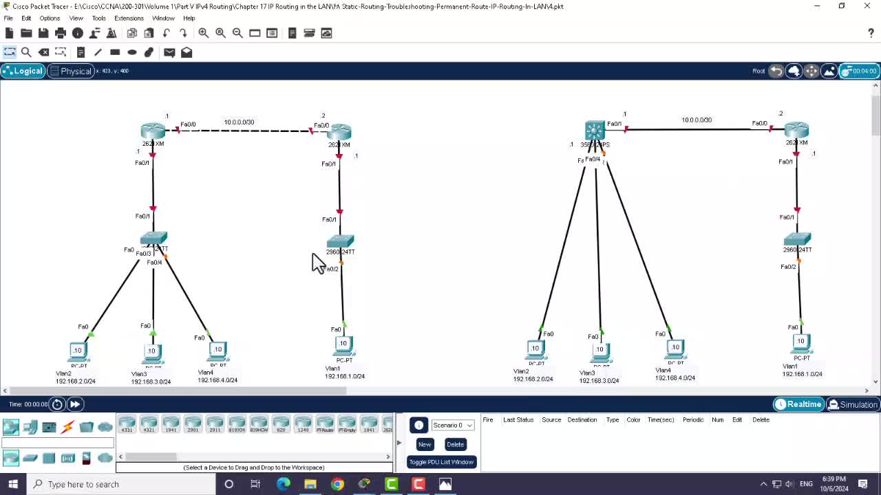The image size is (881, 495).
Task: Open the Edit menu
Action: (x=26, y=18)
